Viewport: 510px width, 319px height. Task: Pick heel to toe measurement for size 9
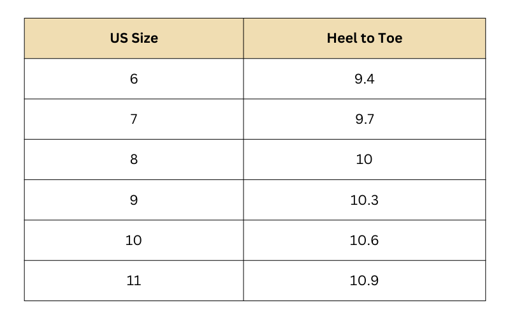(x=364, y=200)
